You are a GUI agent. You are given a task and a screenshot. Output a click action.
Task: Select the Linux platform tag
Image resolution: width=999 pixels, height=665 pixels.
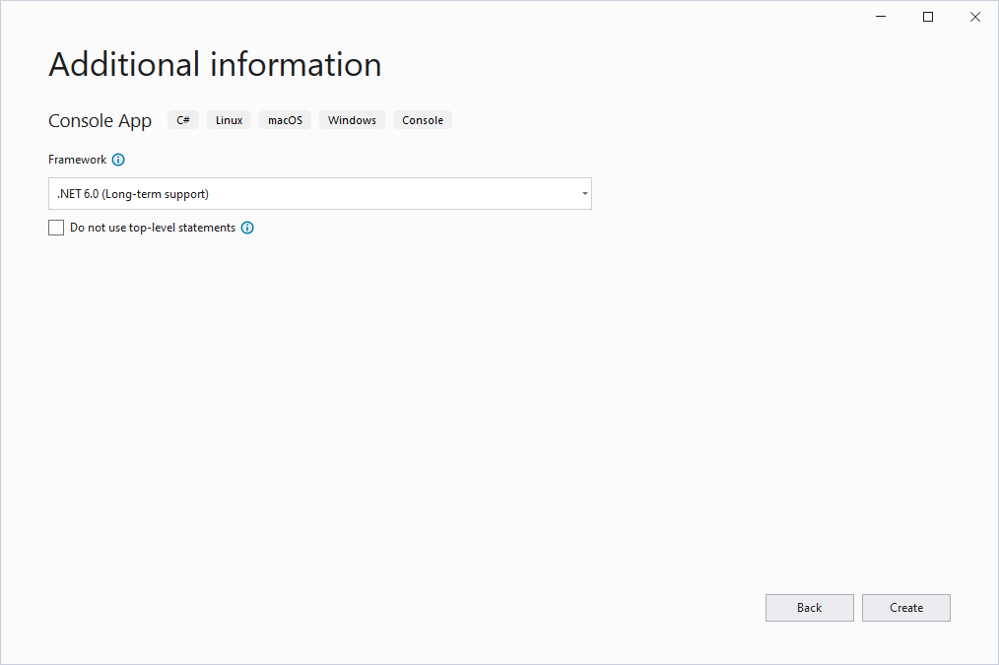click(229, 120)
